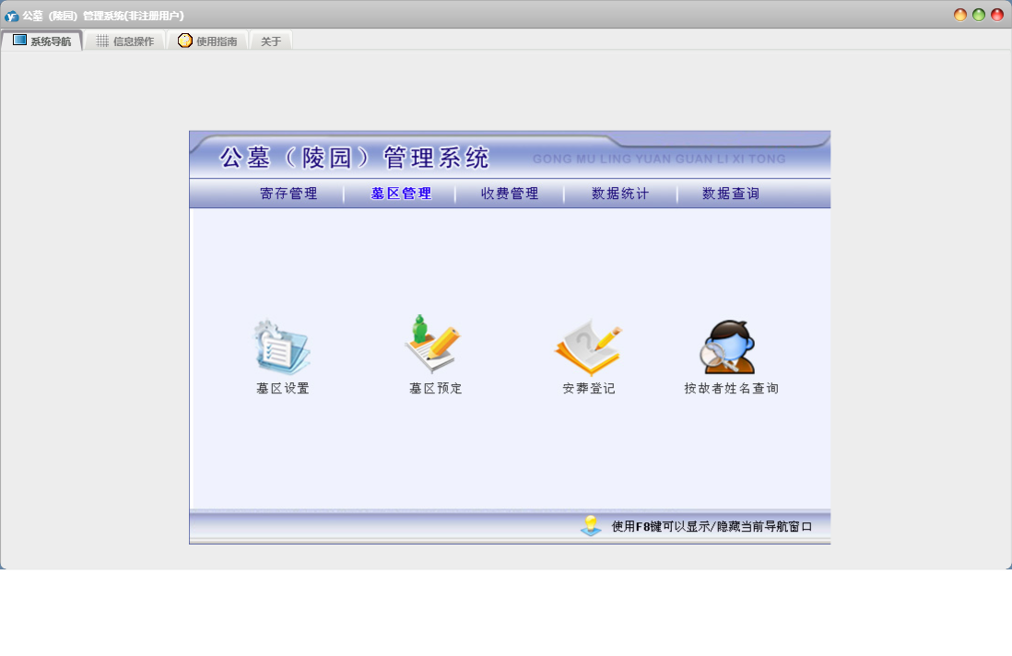Select the 收费管理 navigation menu
Image resolution: width=1012 pixels, height=656 pixels.
pos(510,193)
